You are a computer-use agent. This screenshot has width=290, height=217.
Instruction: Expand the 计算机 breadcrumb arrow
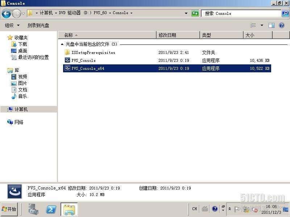tap(56, 13)
